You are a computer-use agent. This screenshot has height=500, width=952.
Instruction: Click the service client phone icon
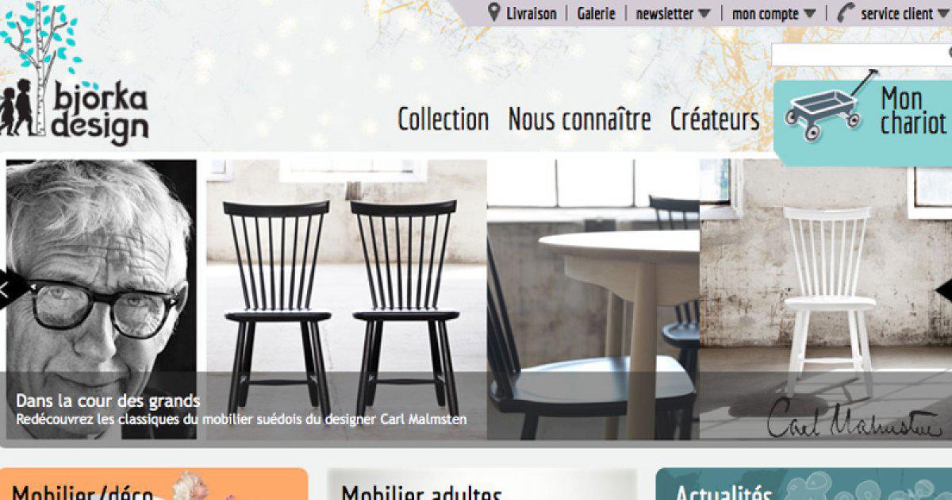[846, 13]
